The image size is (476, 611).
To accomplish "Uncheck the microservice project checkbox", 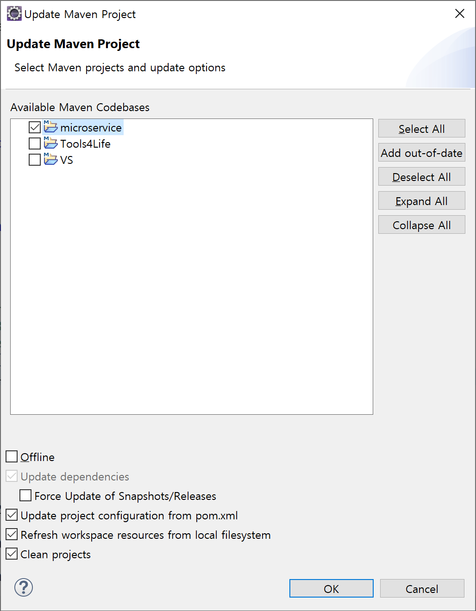I will 34,127.
